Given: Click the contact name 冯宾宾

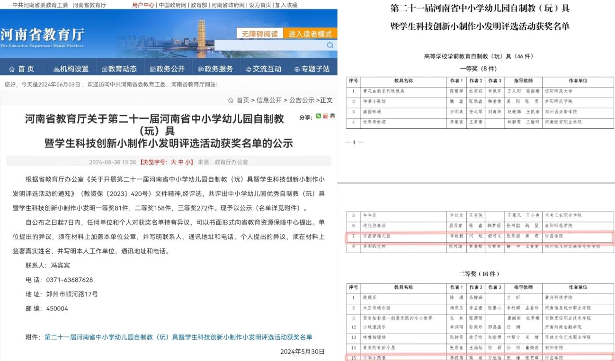Looking at the screenshot, I should tap(61, 265).
